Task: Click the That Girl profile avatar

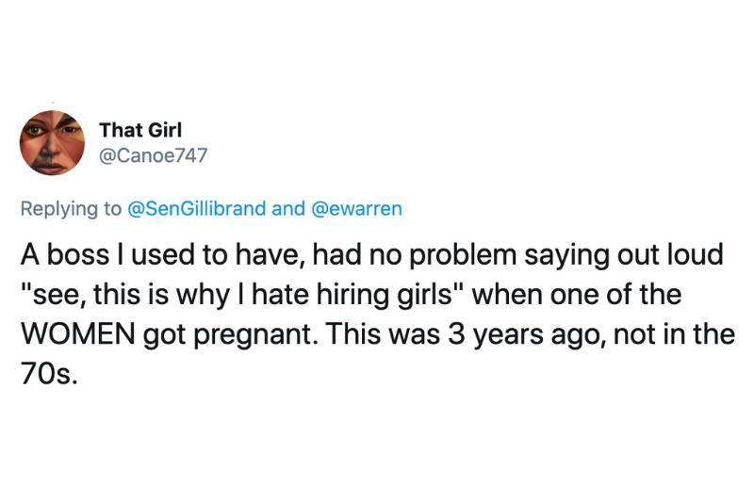Action: [x=54, y=142]
